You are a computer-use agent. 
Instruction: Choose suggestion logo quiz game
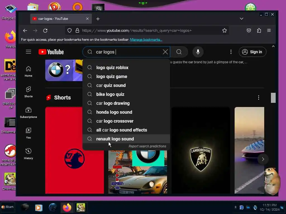click(126, 76)
